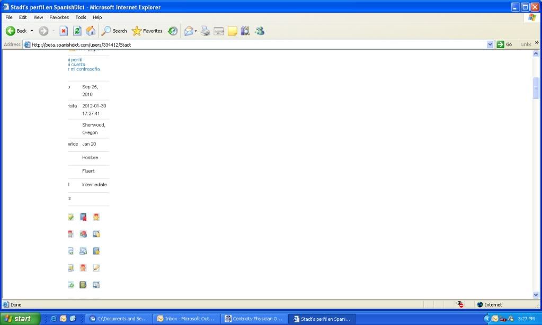Expand the Back button dropdown arrow
542x325 pixels.
pos(31,31)
